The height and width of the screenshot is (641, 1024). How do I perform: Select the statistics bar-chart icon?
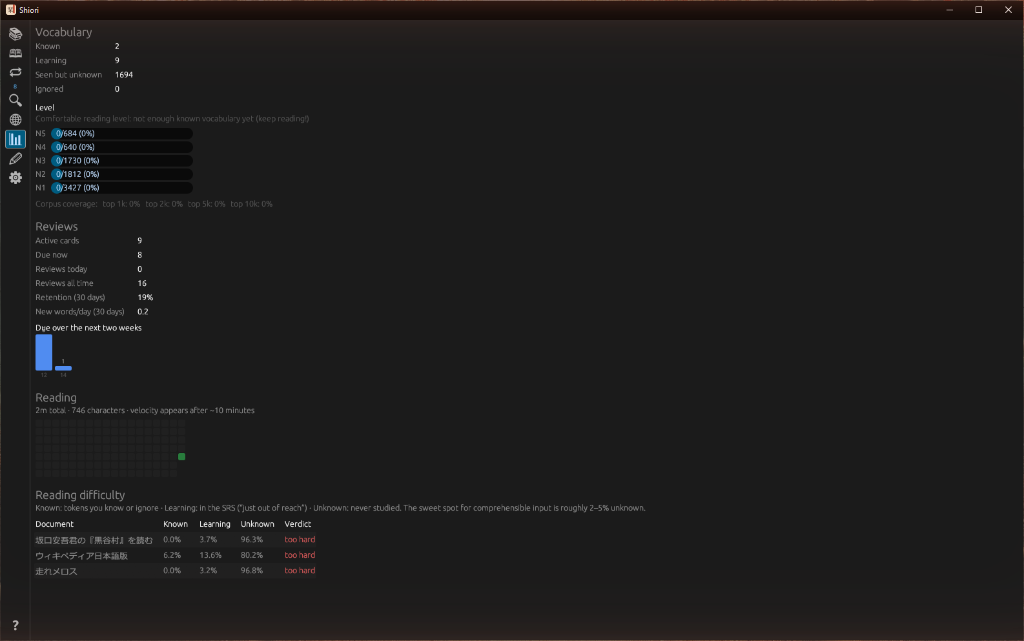pos(15,139)
